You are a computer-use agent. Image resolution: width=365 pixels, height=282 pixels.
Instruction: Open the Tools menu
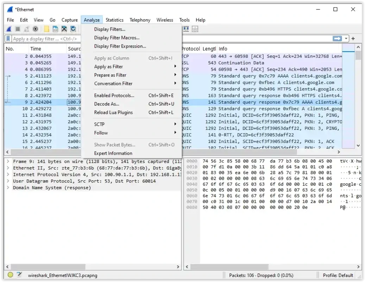(x=184, y=20)
